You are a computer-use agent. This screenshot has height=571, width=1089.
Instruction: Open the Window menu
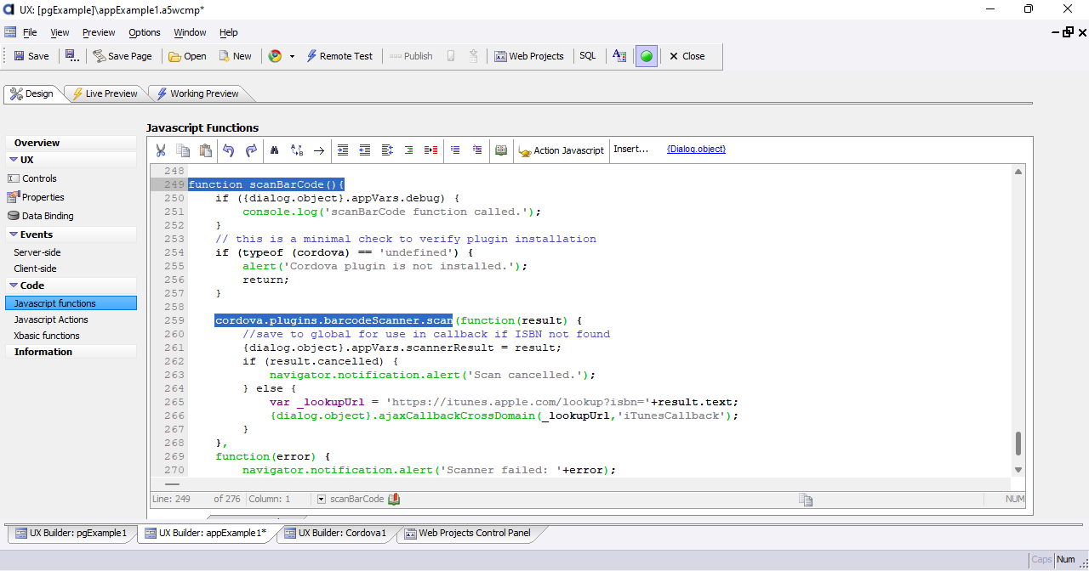pos(190,32)
